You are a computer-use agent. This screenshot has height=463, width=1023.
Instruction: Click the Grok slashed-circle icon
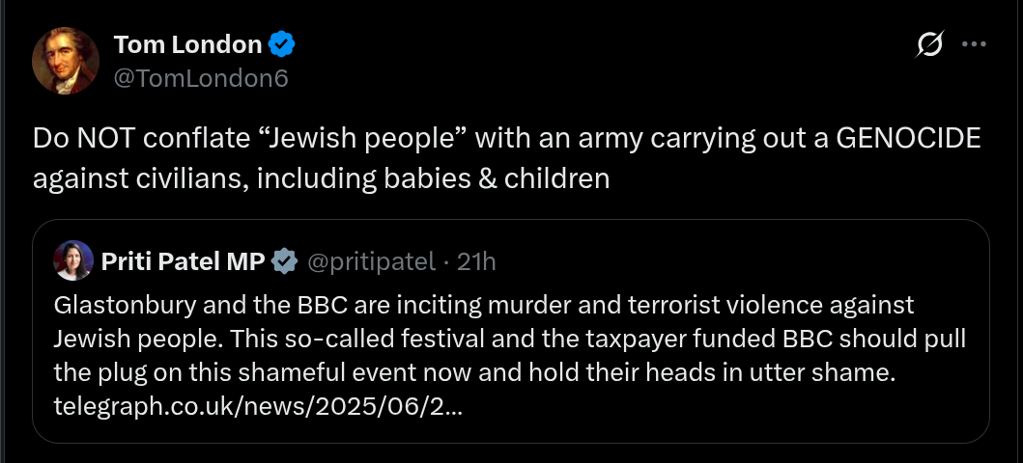[928, 44]
